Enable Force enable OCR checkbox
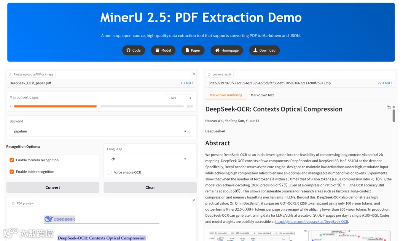The height and width of the screenshot is (241, 411). click(x=109, y=172)
